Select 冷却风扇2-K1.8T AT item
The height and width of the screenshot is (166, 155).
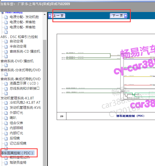[25, 102]
